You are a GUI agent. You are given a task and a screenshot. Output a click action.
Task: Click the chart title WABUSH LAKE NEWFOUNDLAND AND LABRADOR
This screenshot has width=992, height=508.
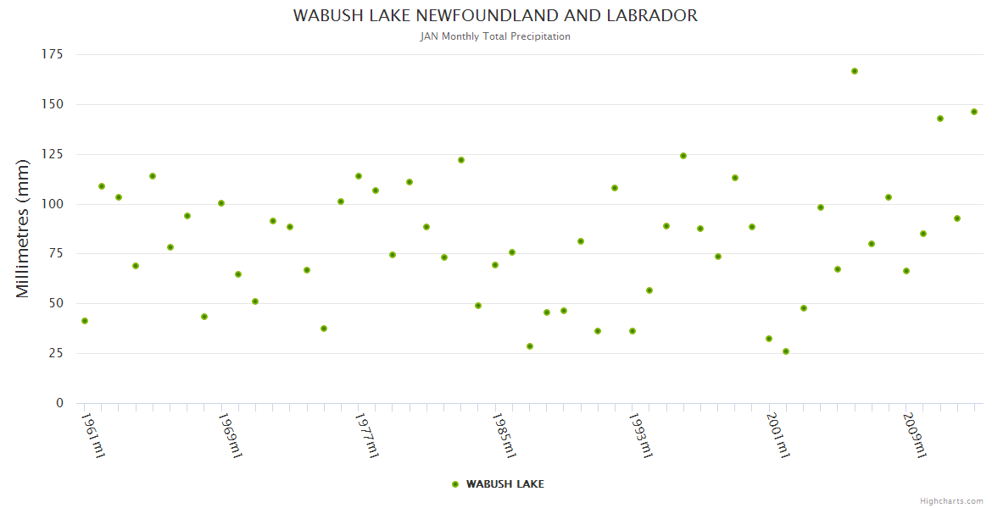click(x=495, y=16)
